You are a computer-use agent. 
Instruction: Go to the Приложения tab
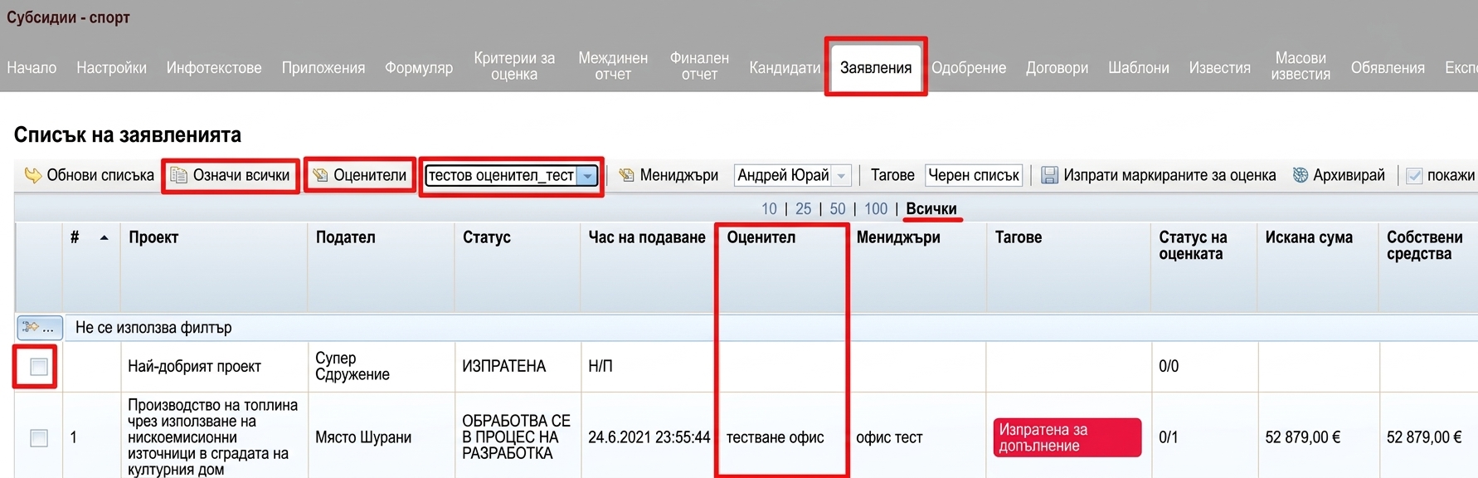pos(323,68)
